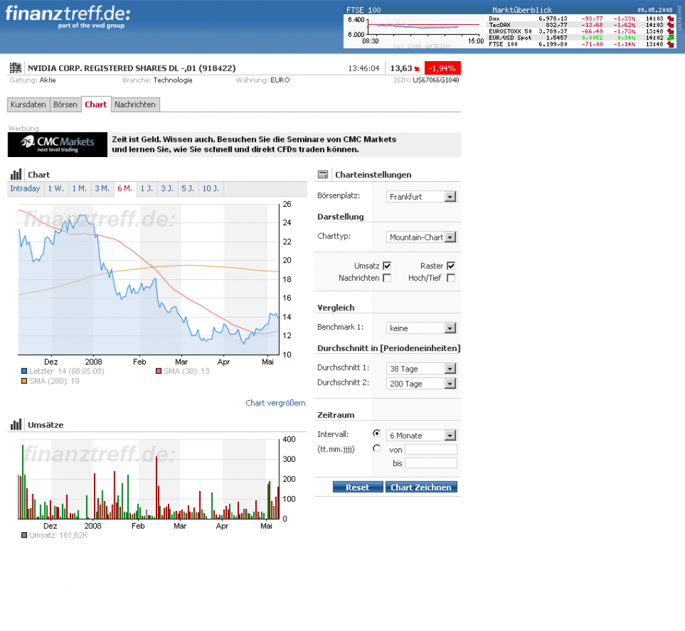Select the 1 M. chart period
The image size is (685, 631).
(x=79, y=189)
